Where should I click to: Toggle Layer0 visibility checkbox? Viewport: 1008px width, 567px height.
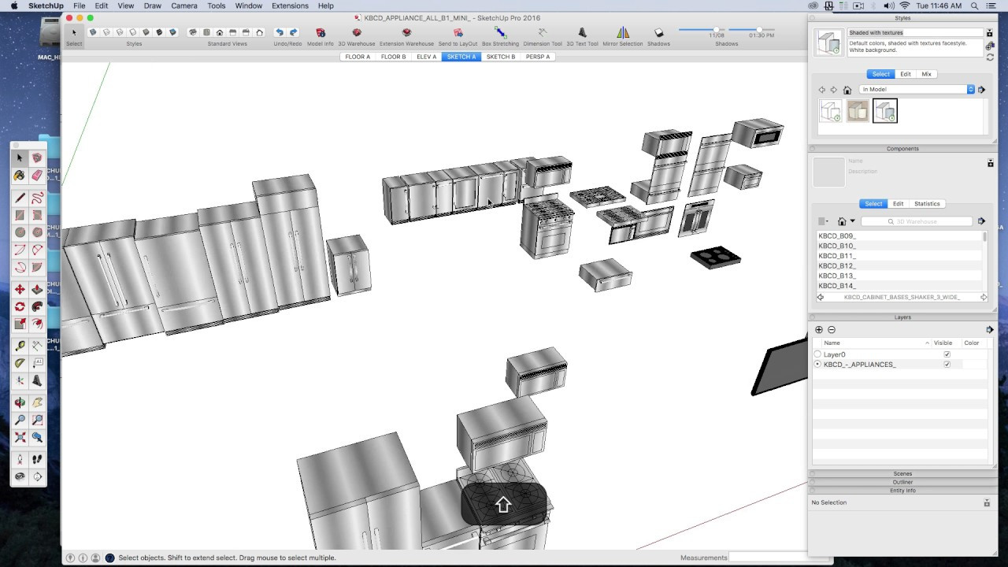[947, 354]
